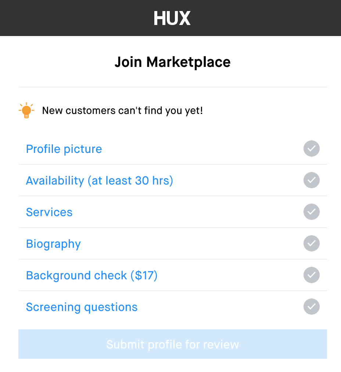341x372 pixels.
Task: Click the checkmark beside Services
Action: [311, 212]
